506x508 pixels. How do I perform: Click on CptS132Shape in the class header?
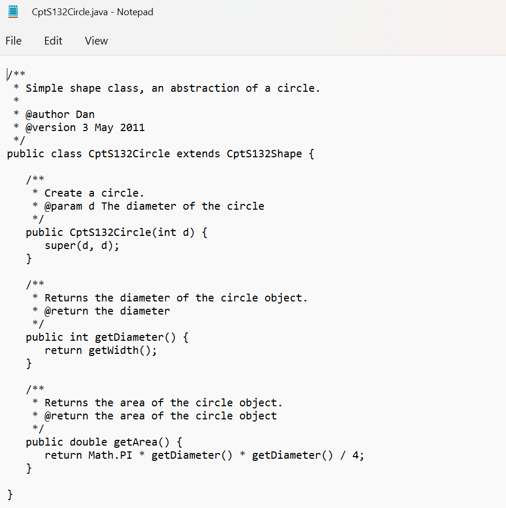click(x=263, y=154)
